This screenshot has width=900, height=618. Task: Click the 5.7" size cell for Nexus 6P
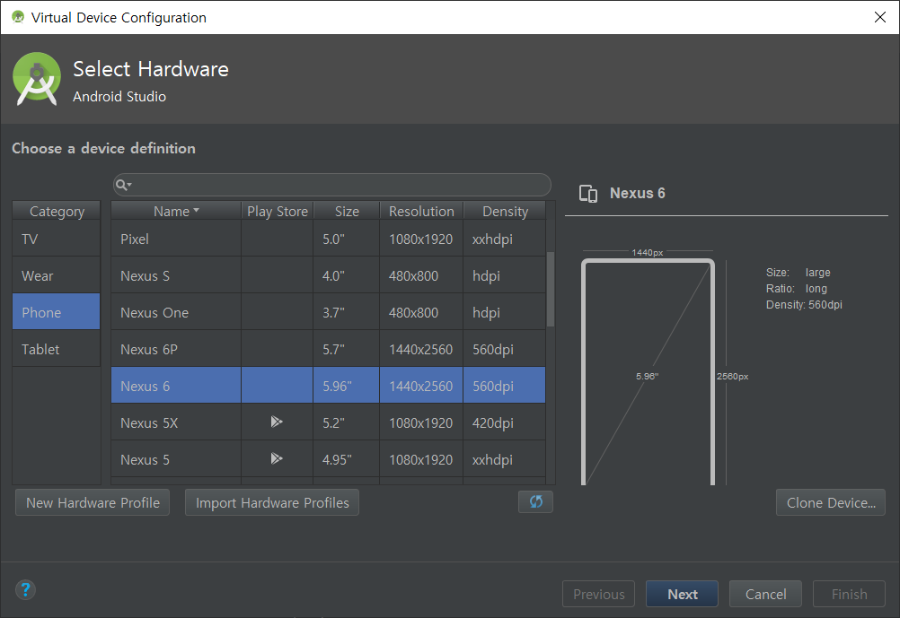click(347, 349)
